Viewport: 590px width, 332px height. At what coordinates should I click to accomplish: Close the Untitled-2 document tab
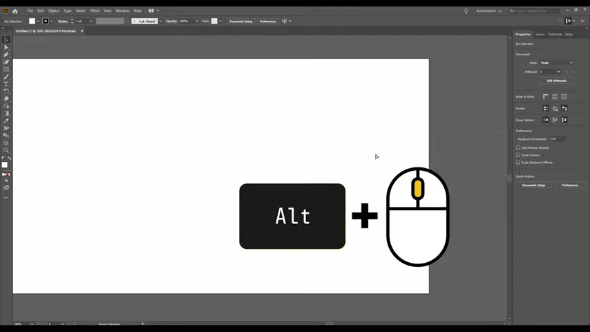[82, 31]
